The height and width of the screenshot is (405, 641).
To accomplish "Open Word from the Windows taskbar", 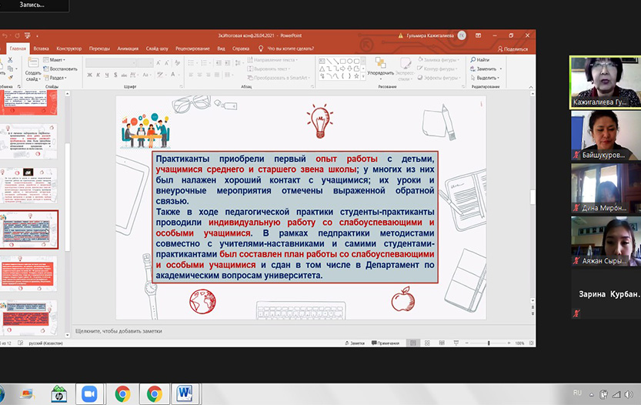I will click(186, 394).
